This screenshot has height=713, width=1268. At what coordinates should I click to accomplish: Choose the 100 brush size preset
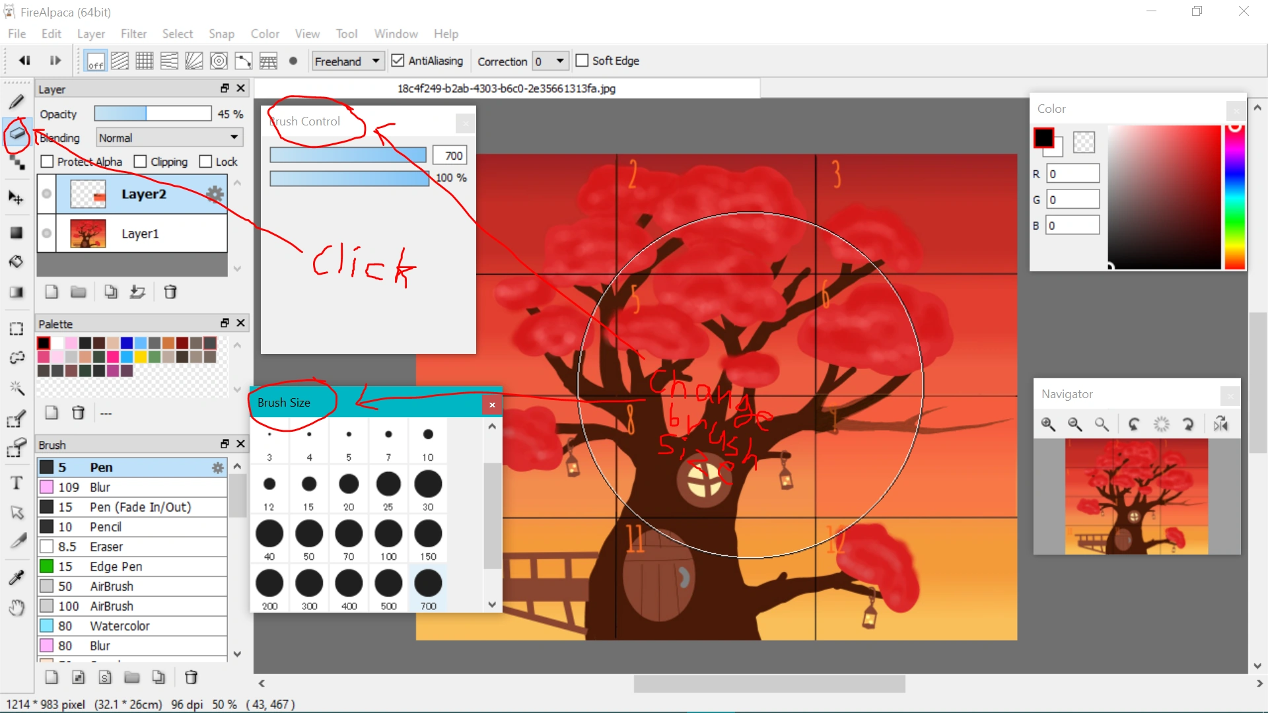tap(388, 539)
